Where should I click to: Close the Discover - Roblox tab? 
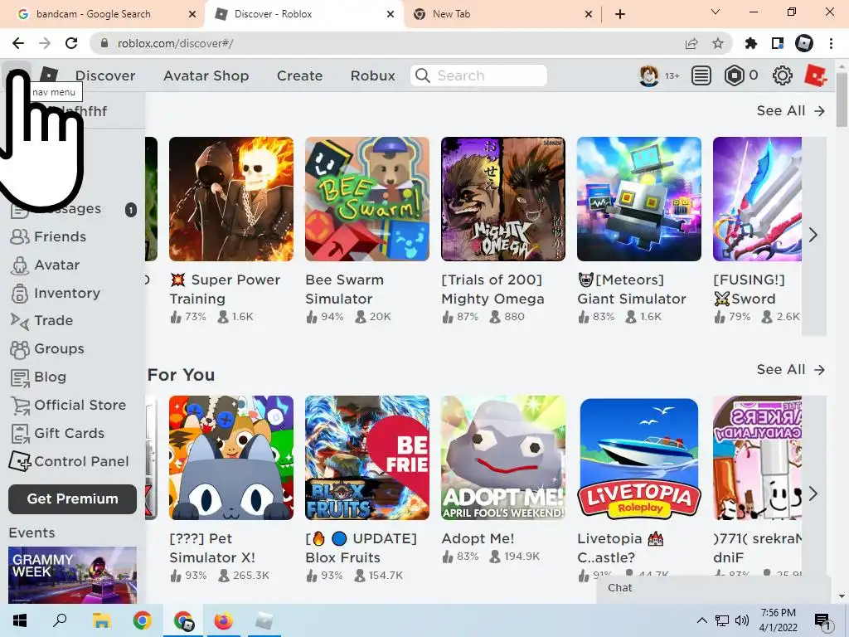[391, 14]
